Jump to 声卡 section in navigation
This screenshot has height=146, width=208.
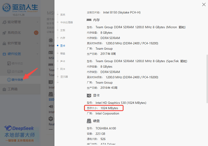(x=63, y=61)
